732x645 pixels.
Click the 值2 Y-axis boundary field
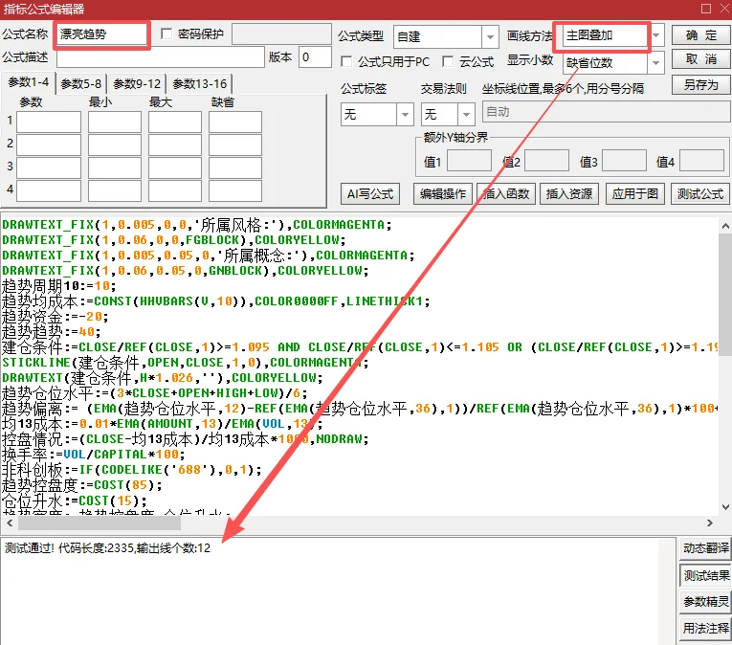546,162
